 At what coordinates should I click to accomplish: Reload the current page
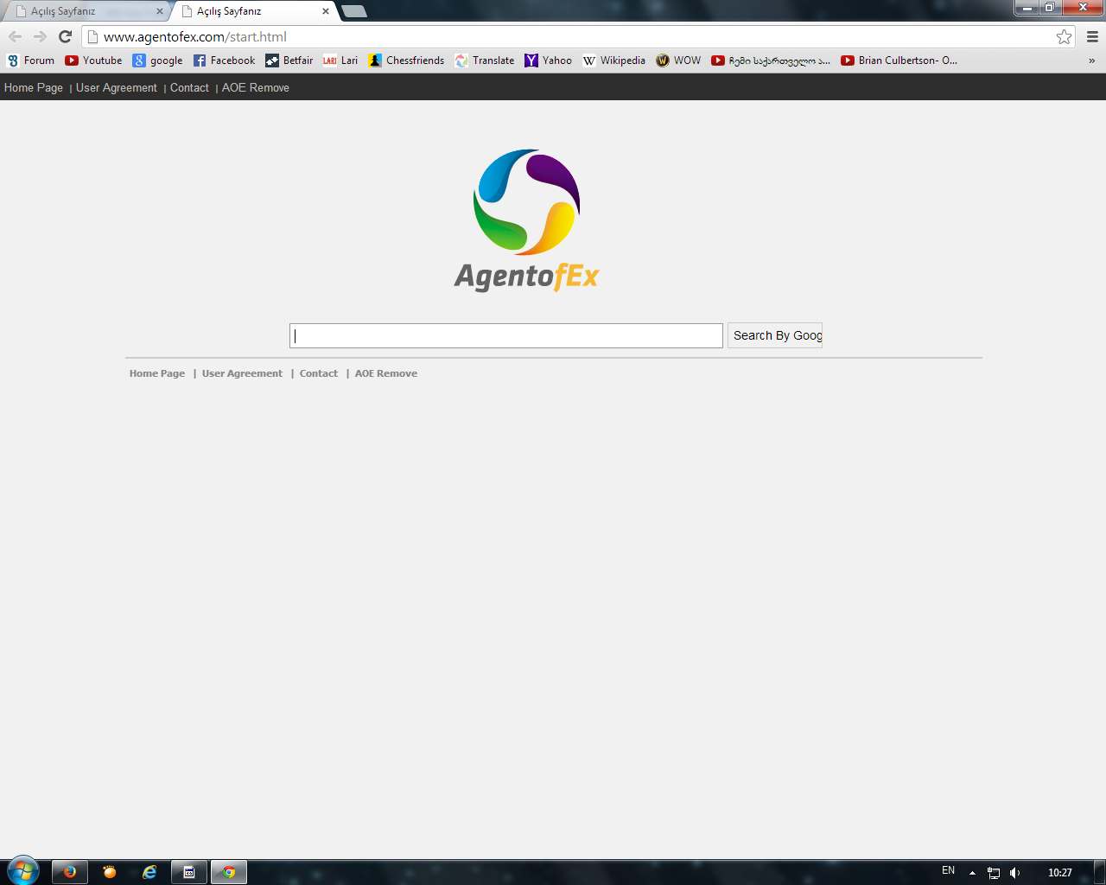pyautogui.click(x=65, y=36)
